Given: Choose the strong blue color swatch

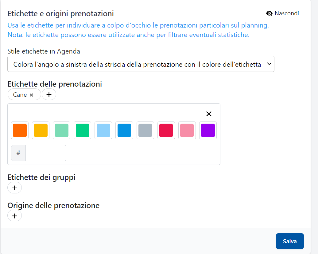Looking at the screenshot, I should pos(124,130).
